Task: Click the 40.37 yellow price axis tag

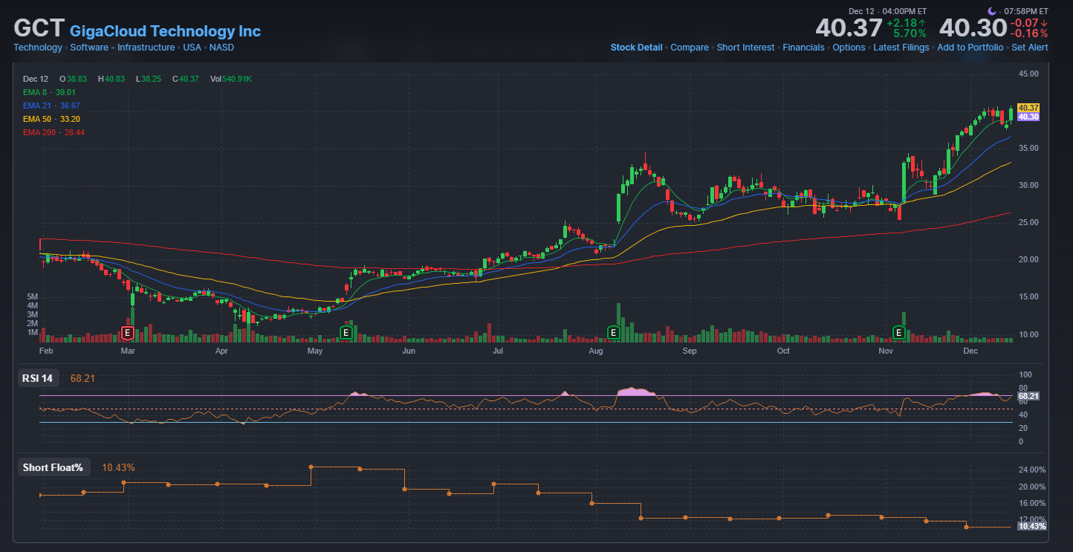Action: click(1028, 108)
